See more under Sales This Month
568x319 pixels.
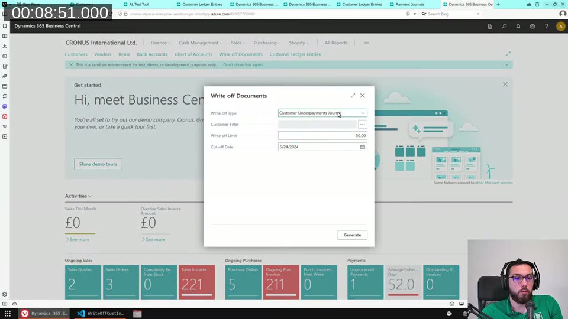coord(78,239)
